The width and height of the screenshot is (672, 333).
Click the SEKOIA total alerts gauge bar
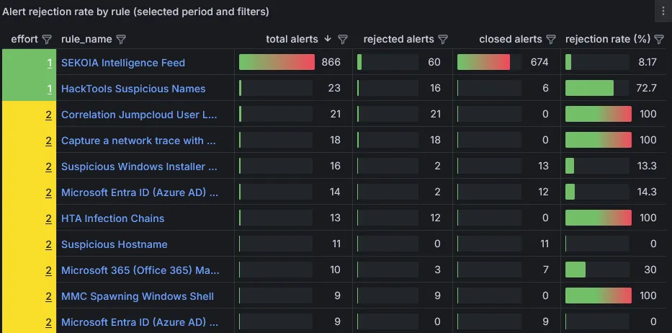click(x=277, y=62)
